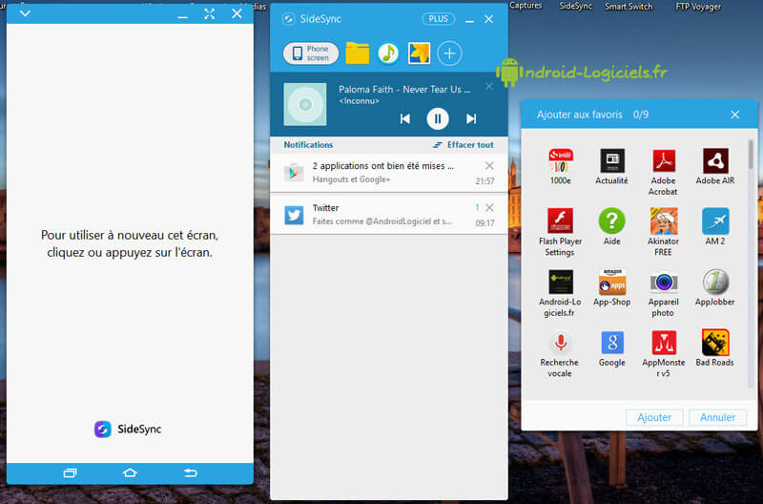Pause the Paloma Faith track
Image resolution: width=763 pixels, height=504 pixels.
438,118
